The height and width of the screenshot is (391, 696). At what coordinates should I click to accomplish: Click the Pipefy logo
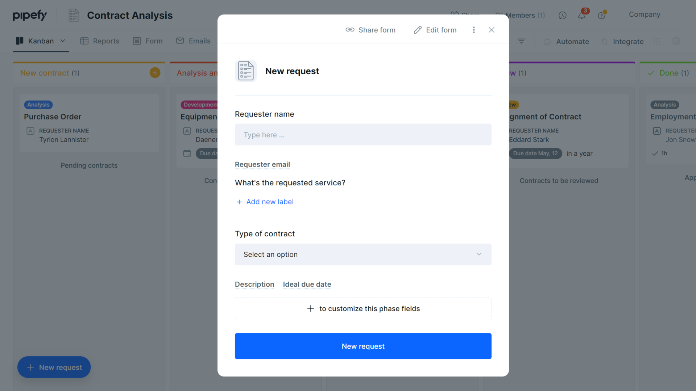[x=30, y=15]
